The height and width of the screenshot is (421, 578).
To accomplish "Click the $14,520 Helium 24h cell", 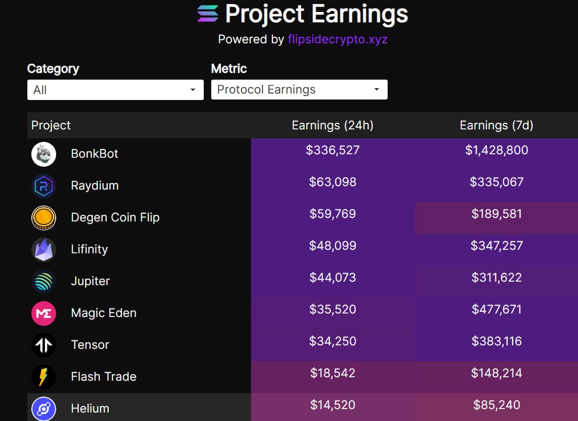I will point(333,407).
